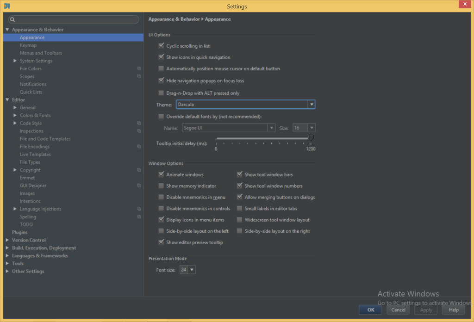
Task: Open the Theme dropdown showing Darcula
Action: (311, 104)
